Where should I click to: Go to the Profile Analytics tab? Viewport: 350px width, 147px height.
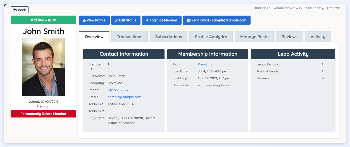[211, 36]
